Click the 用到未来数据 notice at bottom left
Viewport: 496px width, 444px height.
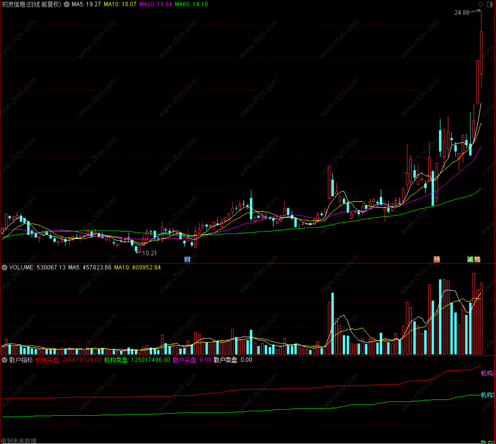coord(19,441)
